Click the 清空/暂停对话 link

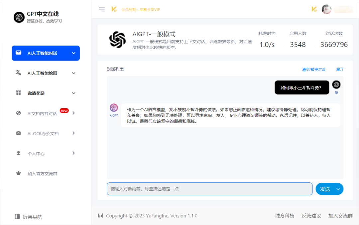[313, 69]
